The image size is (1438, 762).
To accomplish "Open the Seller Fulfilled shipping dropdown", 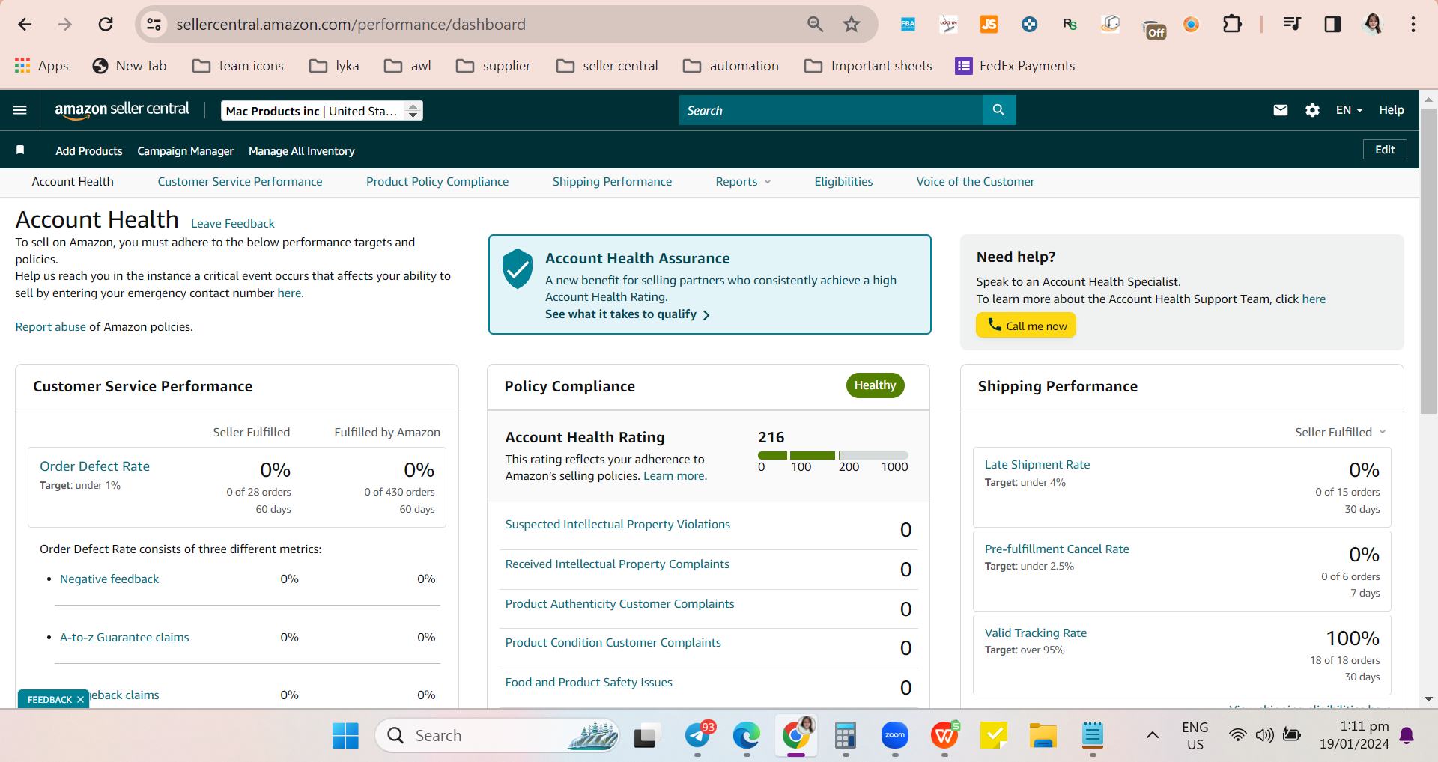I will coord(1341,433).
